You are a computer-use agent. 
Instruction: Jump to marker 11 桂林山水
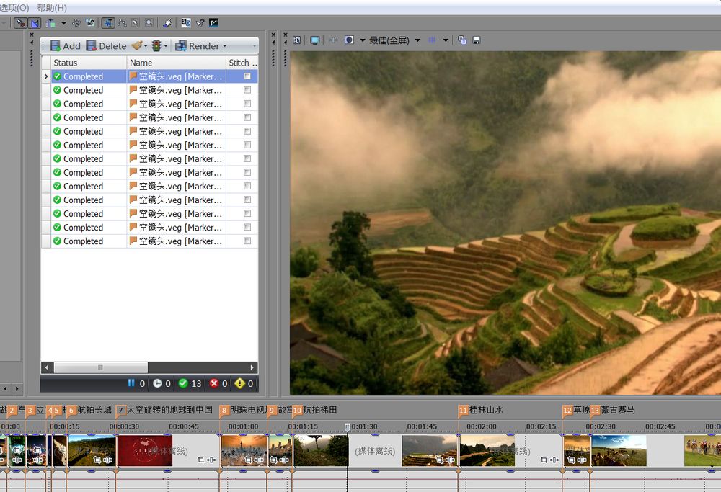pyautogui.click(x=463, y=411)
